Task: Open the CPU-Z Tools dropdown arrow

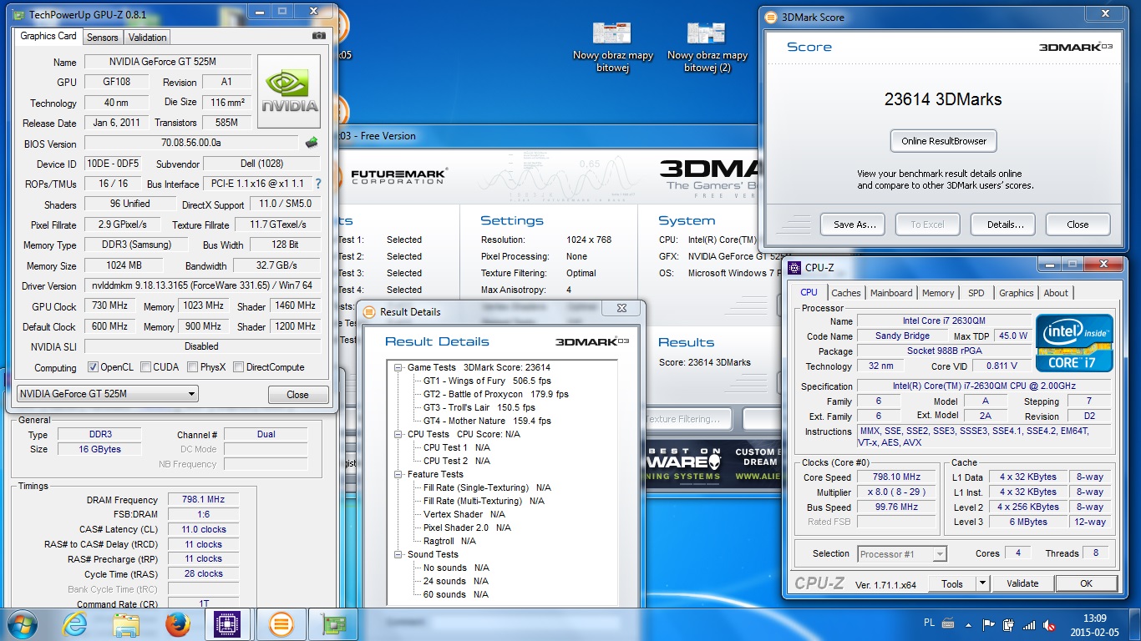Action: click(982, 583)
